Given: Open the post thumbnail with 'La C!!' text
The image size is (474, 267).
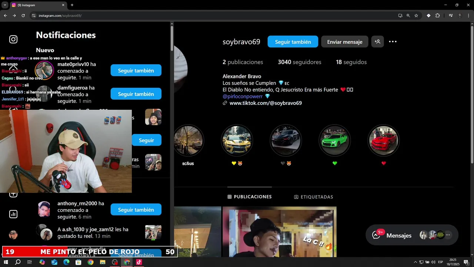Looking at the screenshot, I should click(280, 232).
